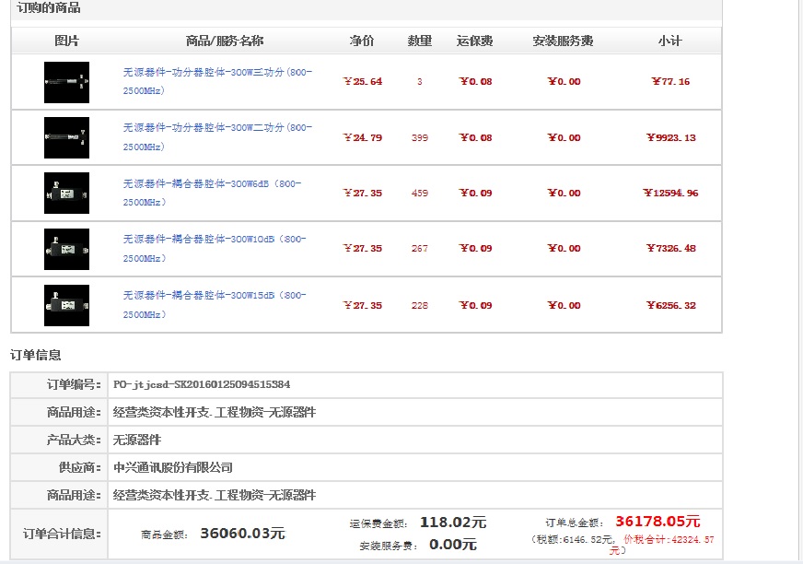Open the 耦合器腔体-300W6dB product thumbnail
This screenshot has height=564, width=803.
point(66,194)
